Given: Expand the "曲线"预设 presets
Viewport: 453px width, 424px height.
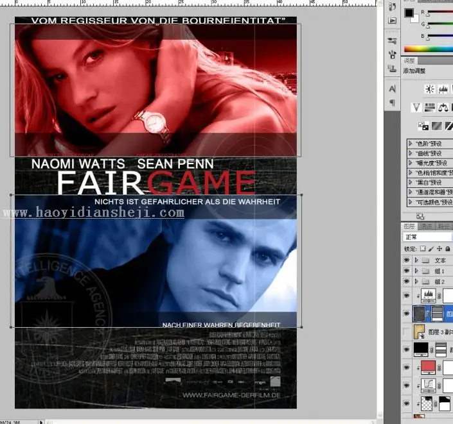Looking at the screenshot, I should (410, 153).
